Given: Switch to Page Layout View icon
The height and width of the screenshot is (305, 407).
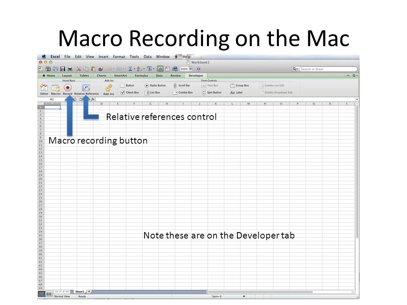Looking at the screenshot, I should click(49, 294).
